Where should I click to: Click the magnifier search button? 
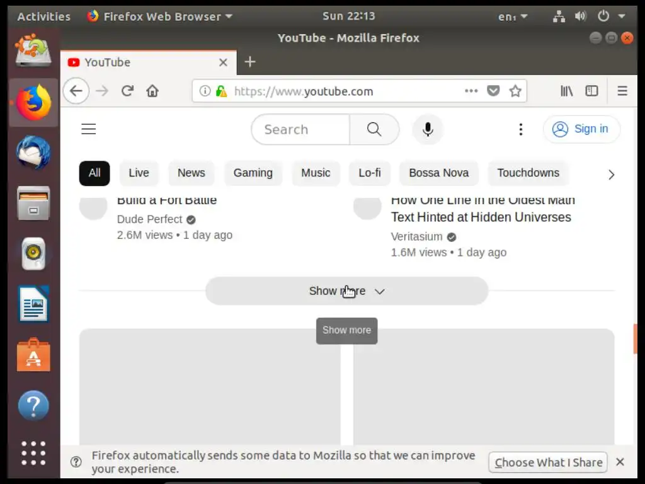tap(374, 129)
